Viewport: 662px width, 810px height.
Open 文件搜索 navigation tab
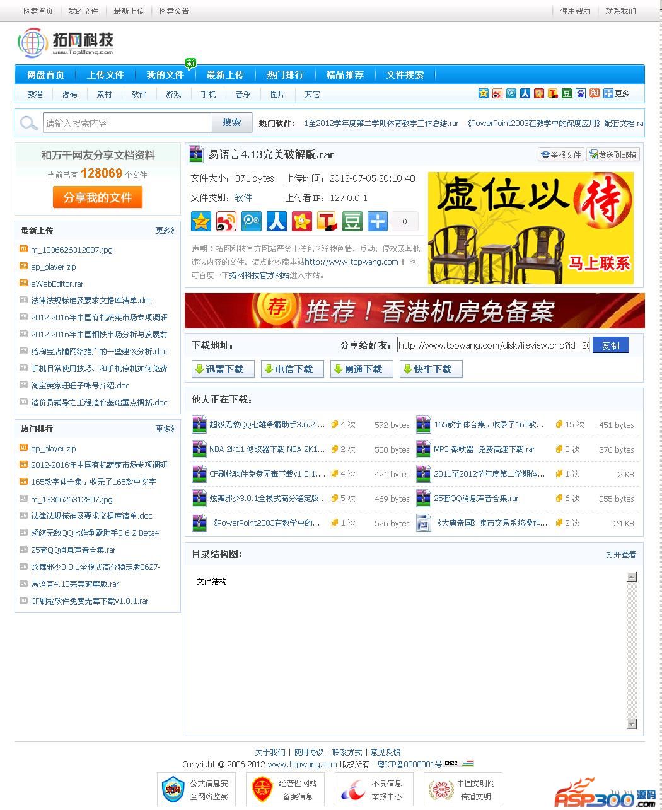405,74
